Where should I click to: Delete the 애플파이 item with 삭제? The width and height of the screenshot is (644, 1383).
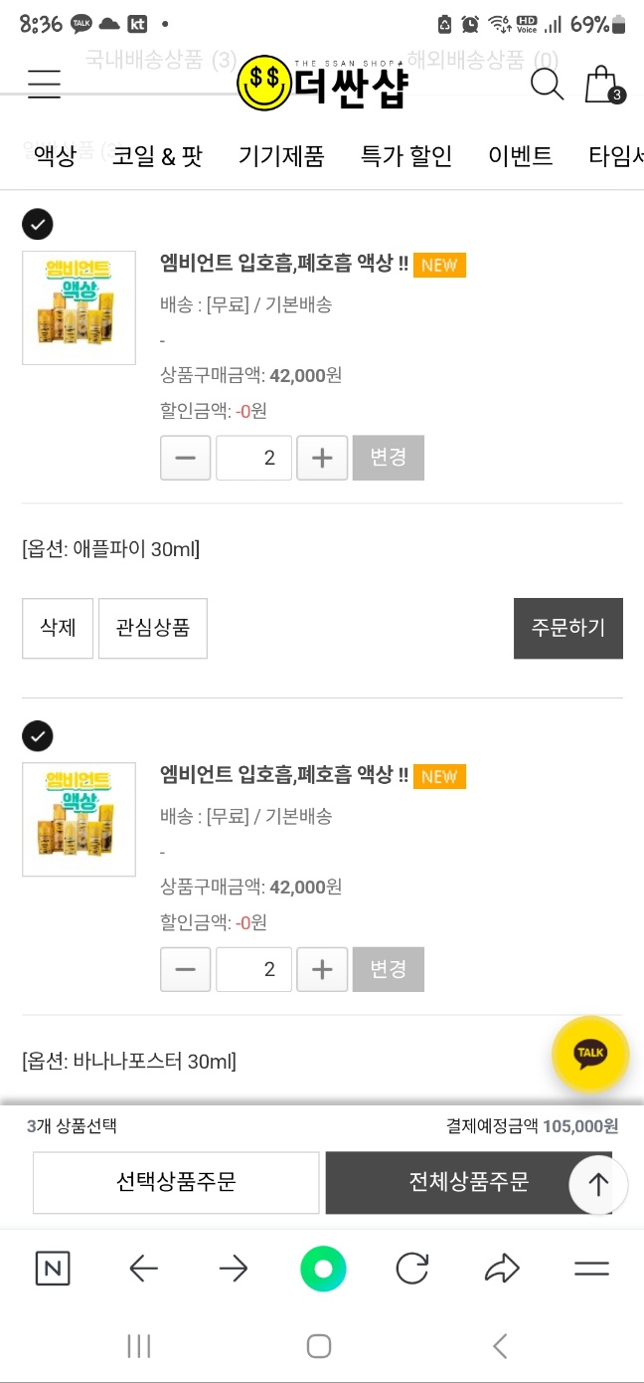click(x=58, y=628)
